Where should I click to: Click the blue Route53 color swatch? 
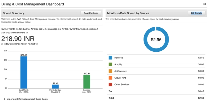coord(110,58)
